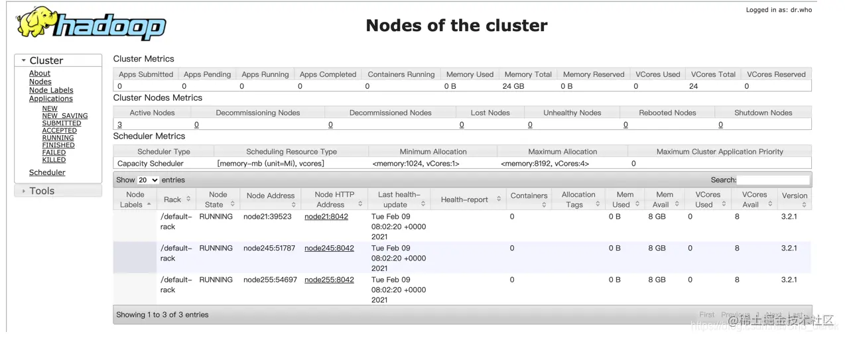Select node address node245:51787 text
The width and height of the screenshot is (845, 338).
(269, 249)
